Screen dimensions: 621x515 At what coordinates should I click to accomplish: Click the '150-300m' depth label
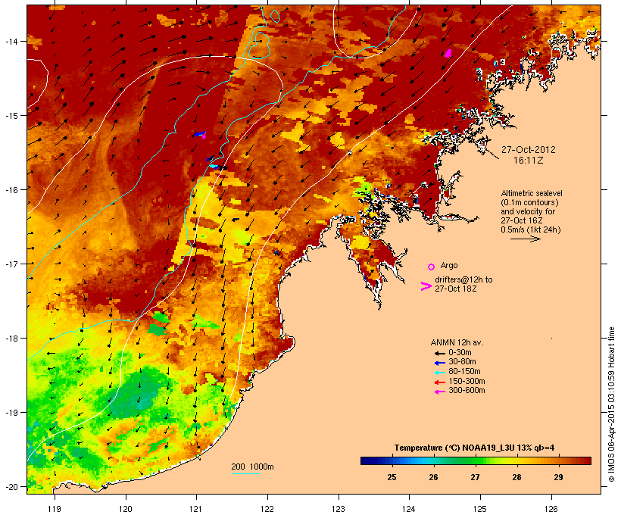[467, 381]
